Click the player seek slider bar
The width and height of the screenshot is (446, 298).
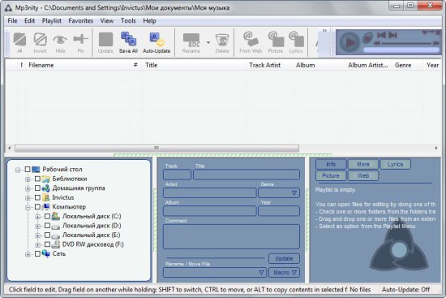pos(406,43)
